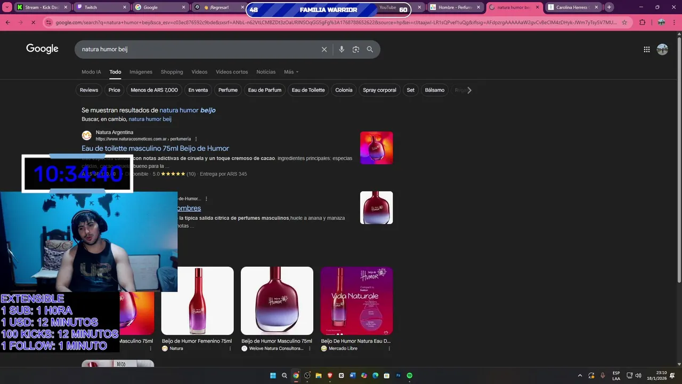The image size is (682, 384).
Task: Open corrected natura humor beijo link
Action: [188, 110]
